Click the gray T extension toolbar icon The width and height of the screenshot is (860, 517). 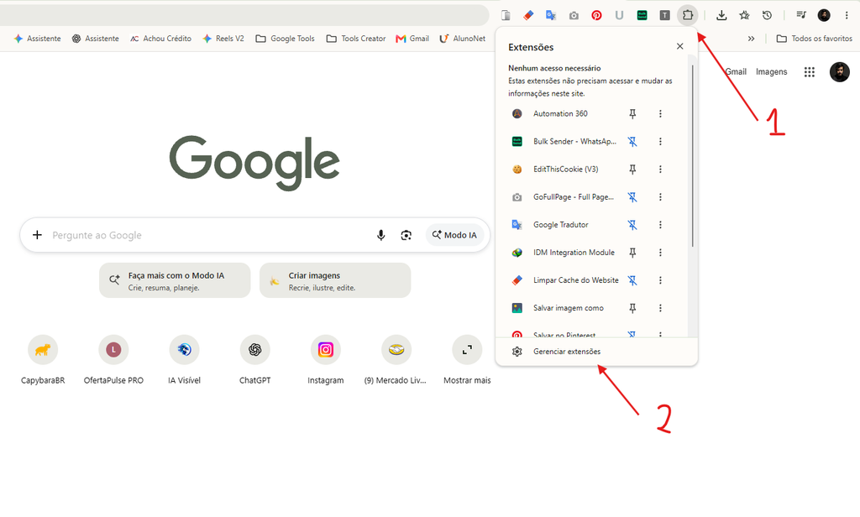pos(664,15)
